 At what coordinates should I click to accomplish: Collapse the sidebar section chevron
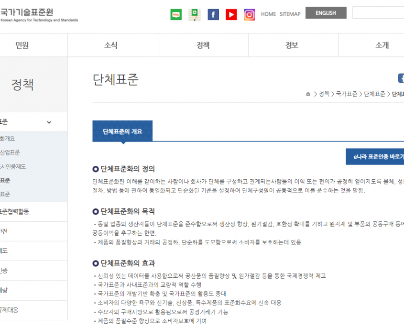coord(49,122)
